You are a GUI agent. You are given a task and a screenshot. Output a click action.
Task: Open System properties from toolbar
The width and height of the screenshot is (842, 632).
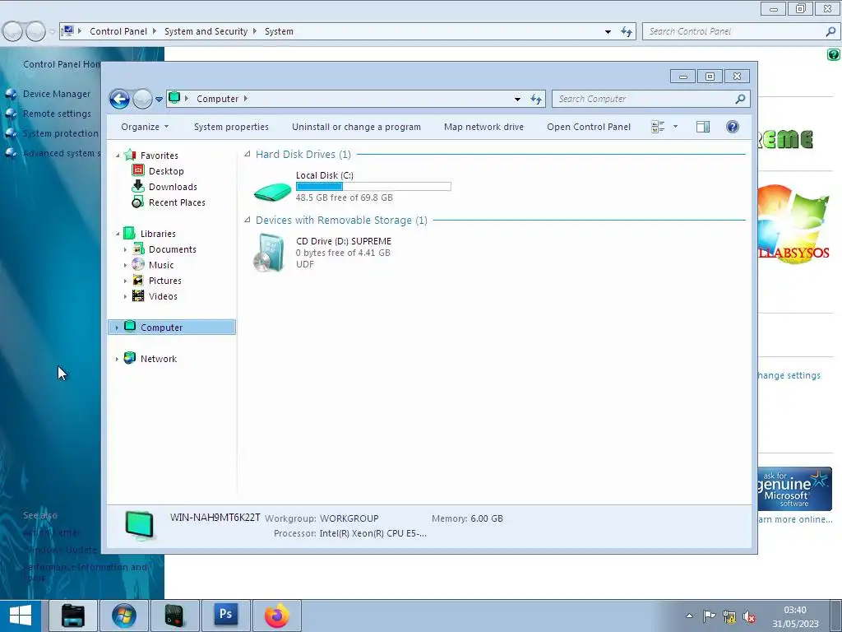click(x=231, y=127)
